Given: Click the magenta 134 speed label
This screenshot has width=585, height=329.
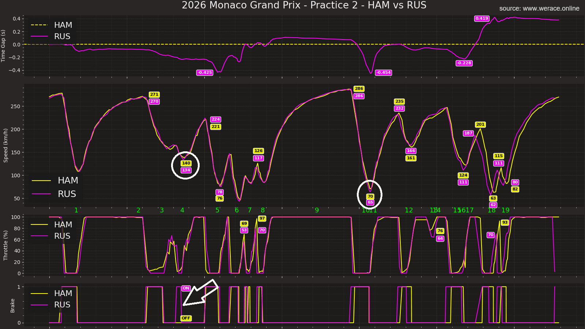Looking at the screenshot, I should click(x=186, y=170).
